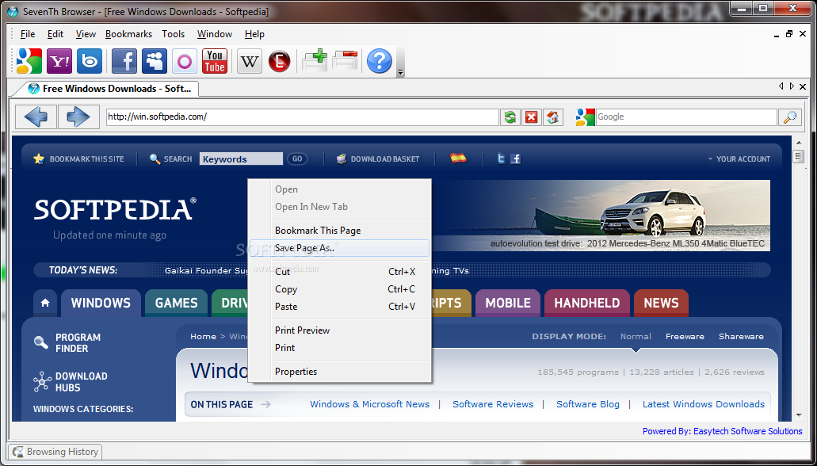
Task: Open help with the blue question mark icon
Action: pyautogui.click(x=380, y=61)
